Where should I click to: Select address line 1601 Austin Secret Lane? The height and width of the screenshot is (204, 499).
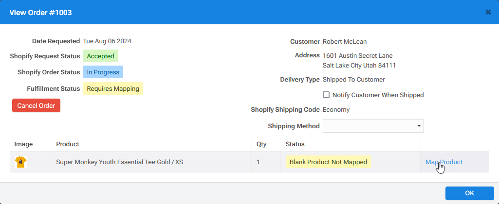[x=357, y=55]
